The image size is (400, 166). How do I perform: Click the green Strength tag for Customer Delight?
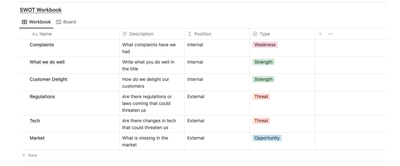tap(263, 80)
